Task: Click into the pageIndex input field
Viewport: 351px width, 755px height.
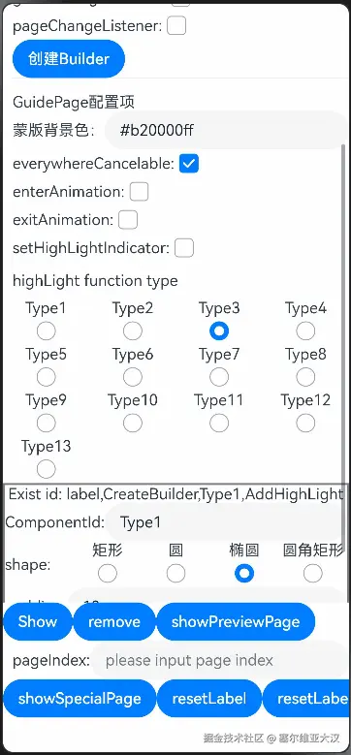Action: click(x=220, y=660)
